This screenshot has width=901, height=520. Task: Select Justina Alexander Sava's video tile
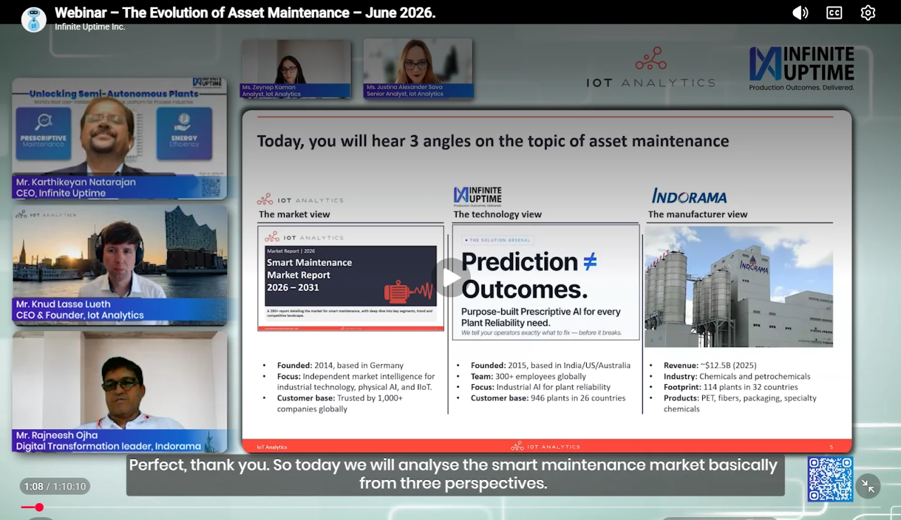[418, 68]
